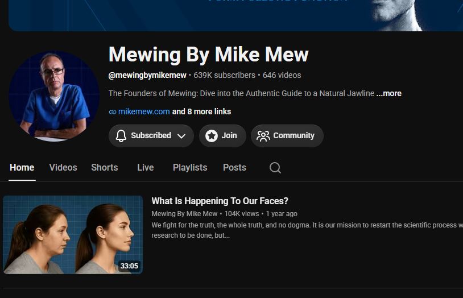Open the Community button

[287, 136]
